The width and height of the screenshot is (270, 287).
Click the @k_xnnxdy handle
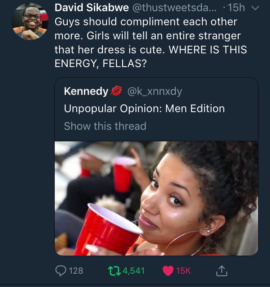pyautogui.click(x=154, y=92)
